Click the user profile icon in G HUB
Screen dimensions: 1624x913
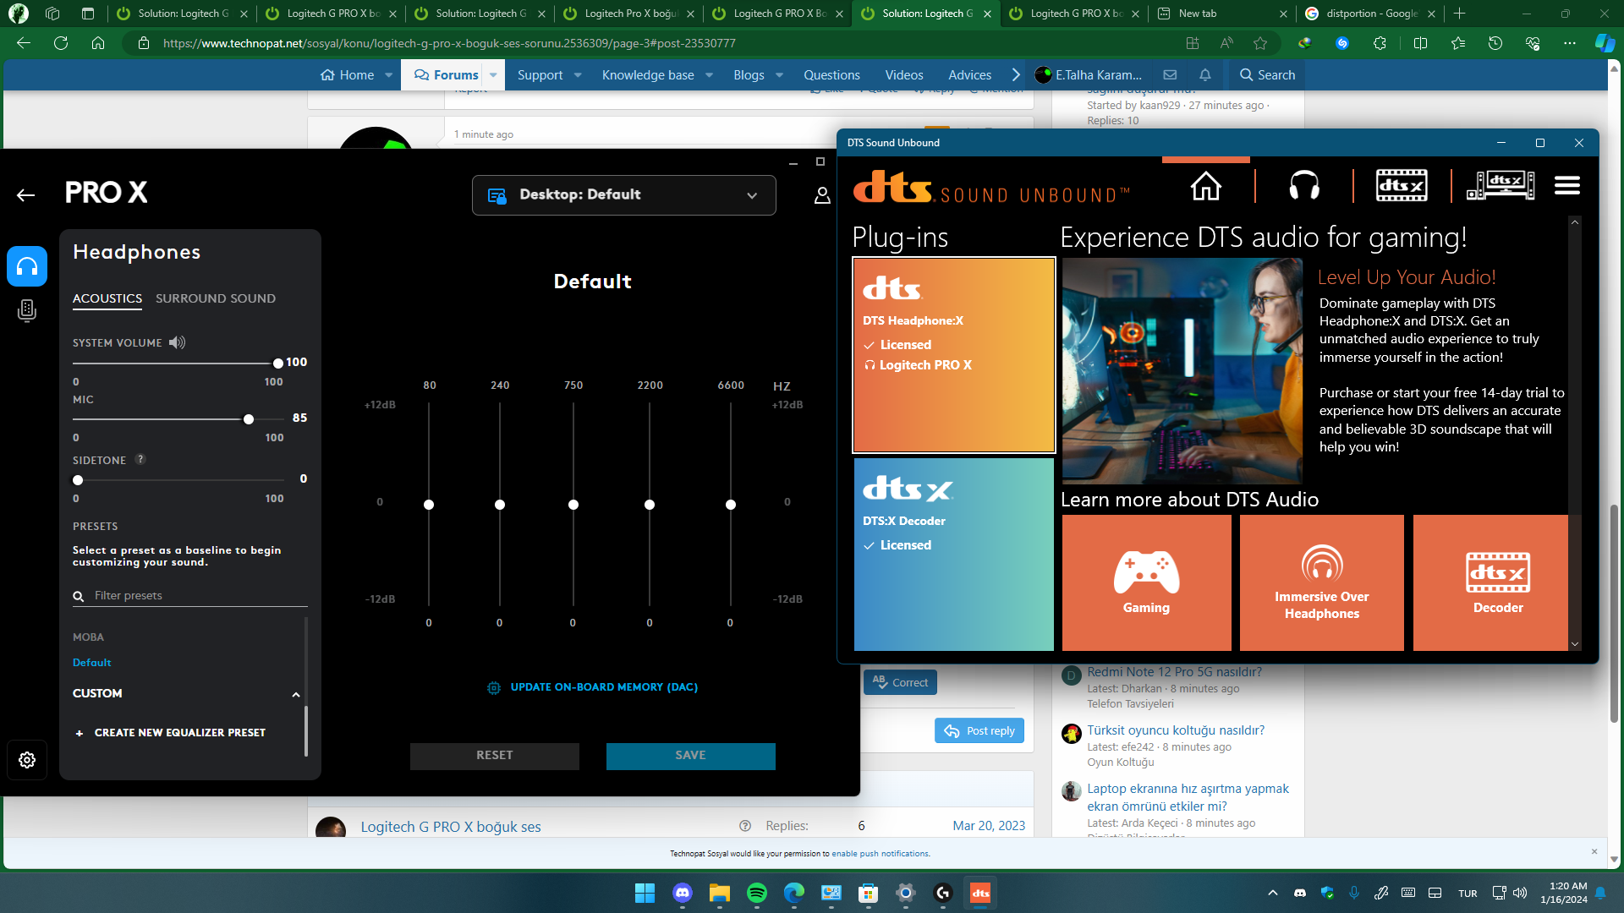pyautogui.click(x=821, y=195)
